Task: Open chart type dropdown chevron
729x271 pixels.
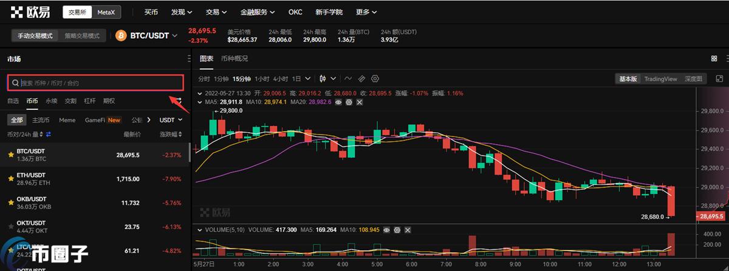Action: [x=334, y=78]
